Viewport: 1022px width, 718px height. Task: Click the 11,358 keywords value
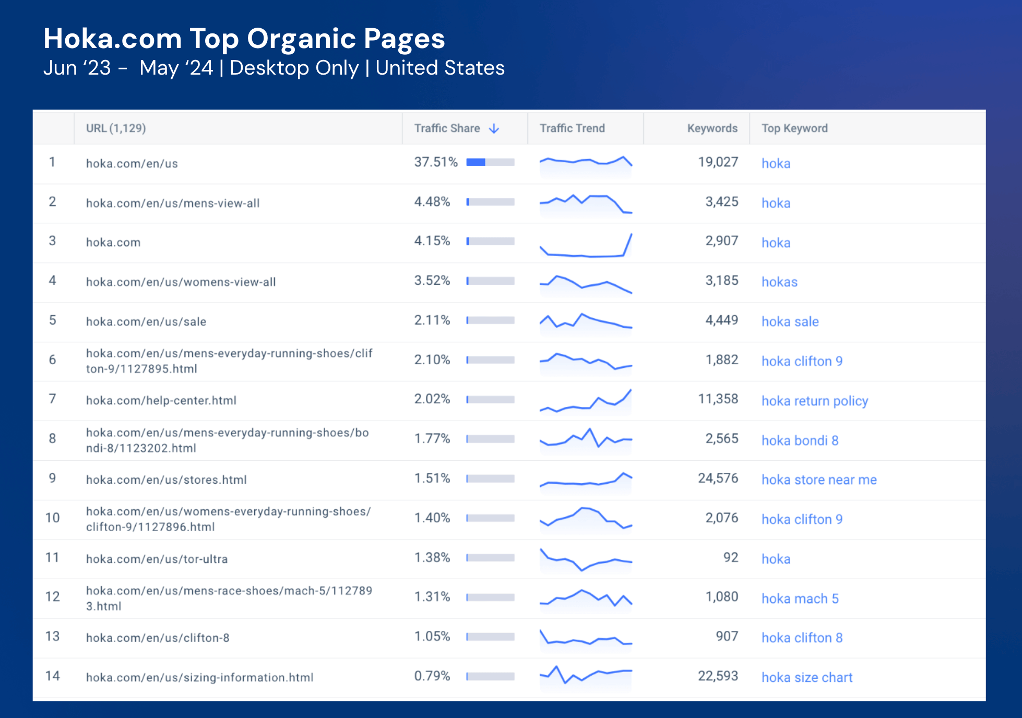[x=718, y=399]
